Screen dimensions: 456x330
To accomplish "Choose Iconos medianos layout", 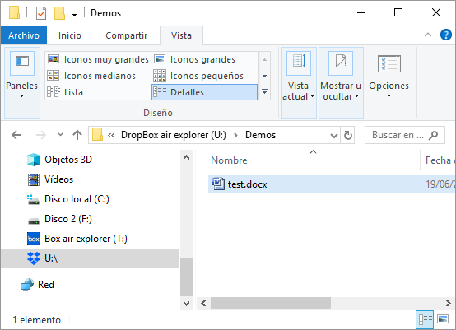I will [x=91, y=76].
